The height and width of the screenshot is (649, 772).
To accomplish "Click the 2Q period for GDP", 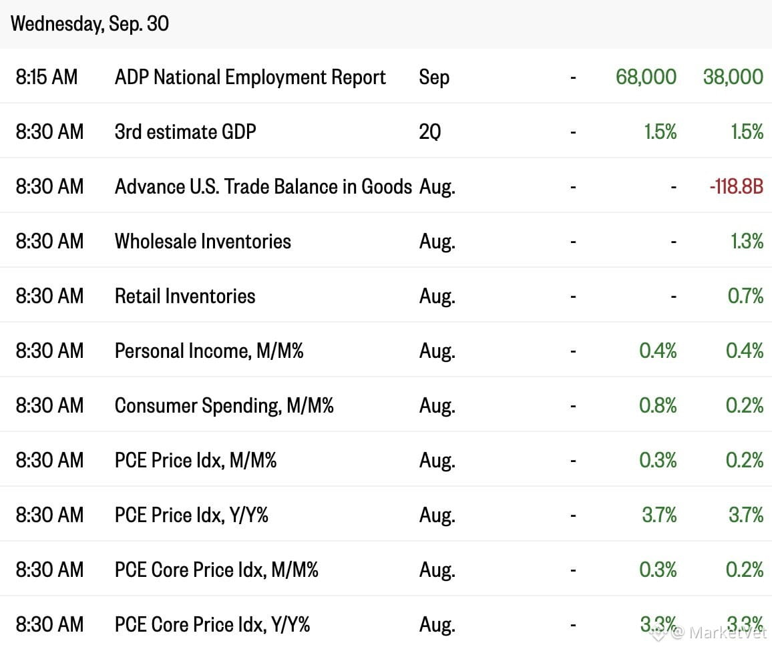I will coord(430,132).
